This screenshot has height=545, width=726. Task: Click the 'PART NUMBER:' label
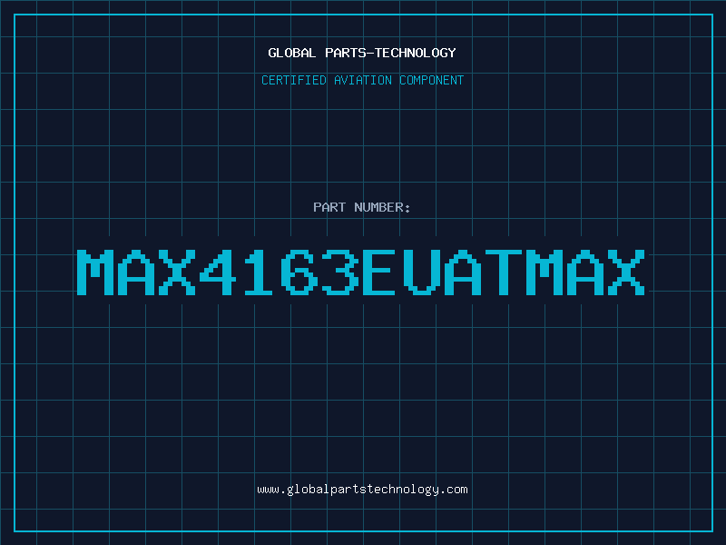coord(361,207)
